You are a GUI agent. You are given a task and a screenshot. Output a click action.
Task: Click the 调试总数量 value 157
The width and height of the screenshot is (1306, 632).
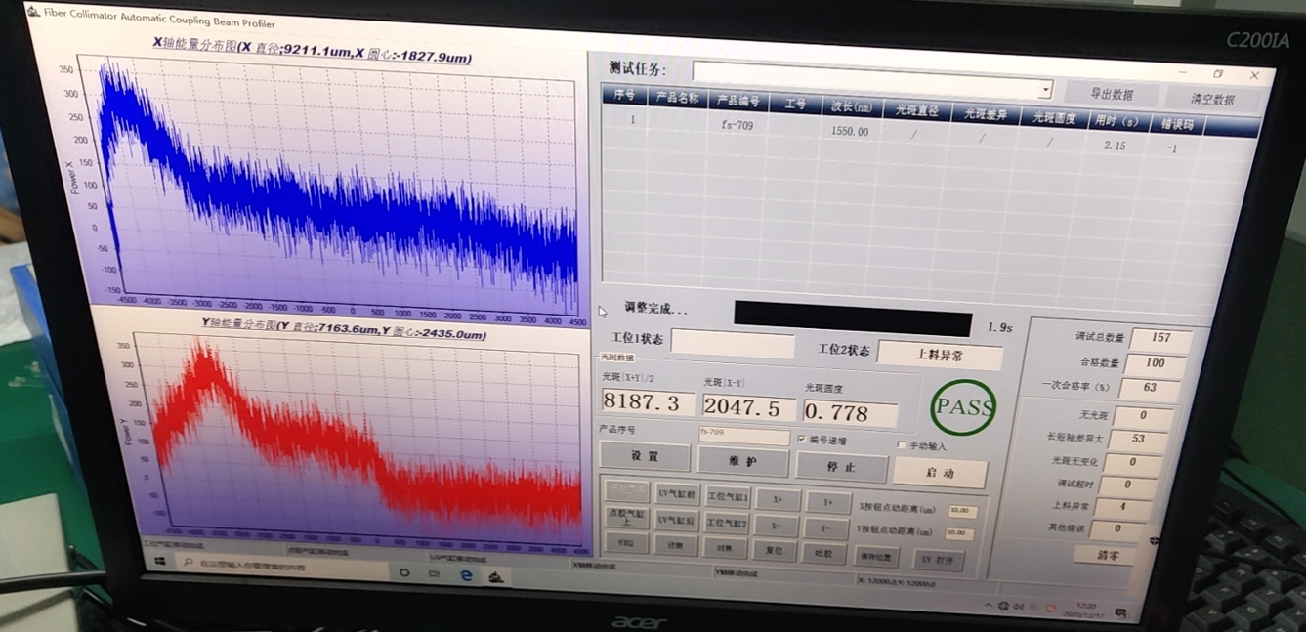pos(1160,339)
